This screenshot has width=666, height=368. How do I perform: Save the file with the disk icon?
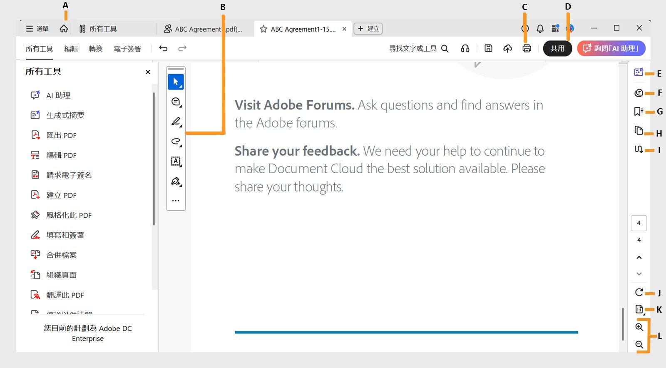click(x=488, y=48)
